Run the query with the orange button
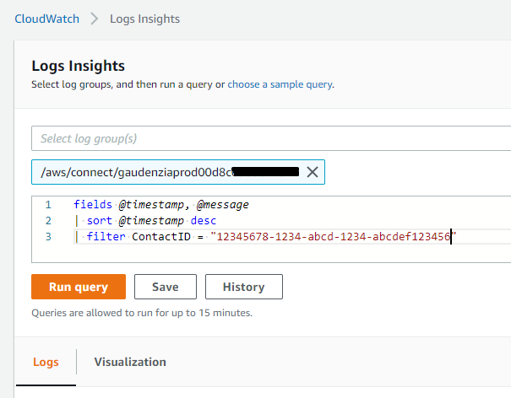 coord(79,287)
